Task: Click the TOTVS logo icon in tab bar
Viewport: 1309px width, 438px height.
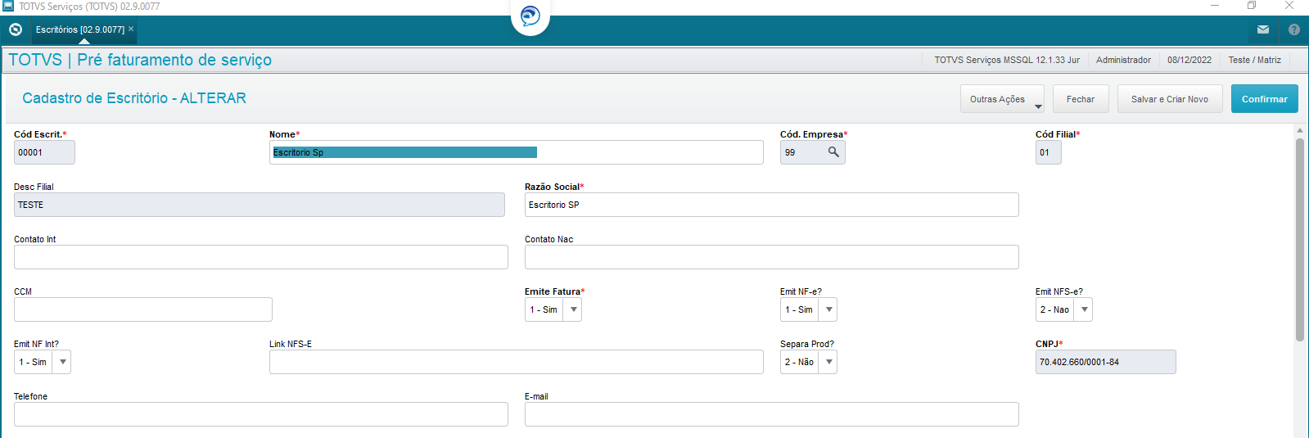Action: coord(16,29)
